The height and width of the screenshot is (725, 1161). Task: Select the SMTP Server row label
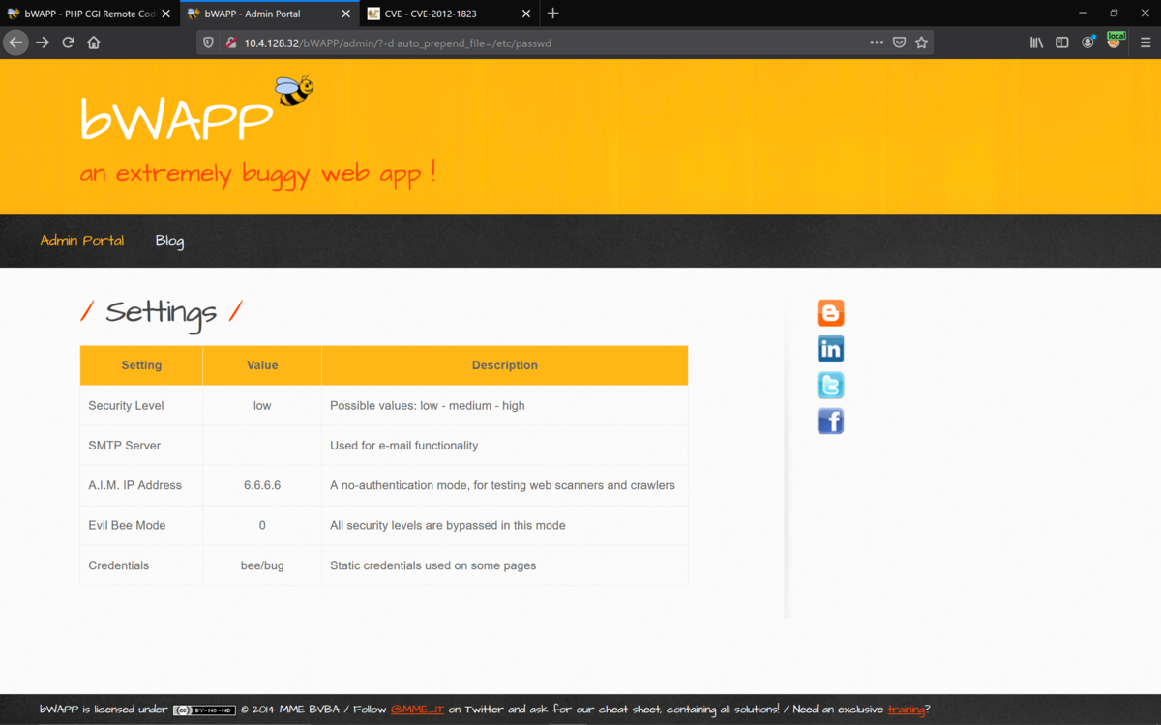point(125,446)
